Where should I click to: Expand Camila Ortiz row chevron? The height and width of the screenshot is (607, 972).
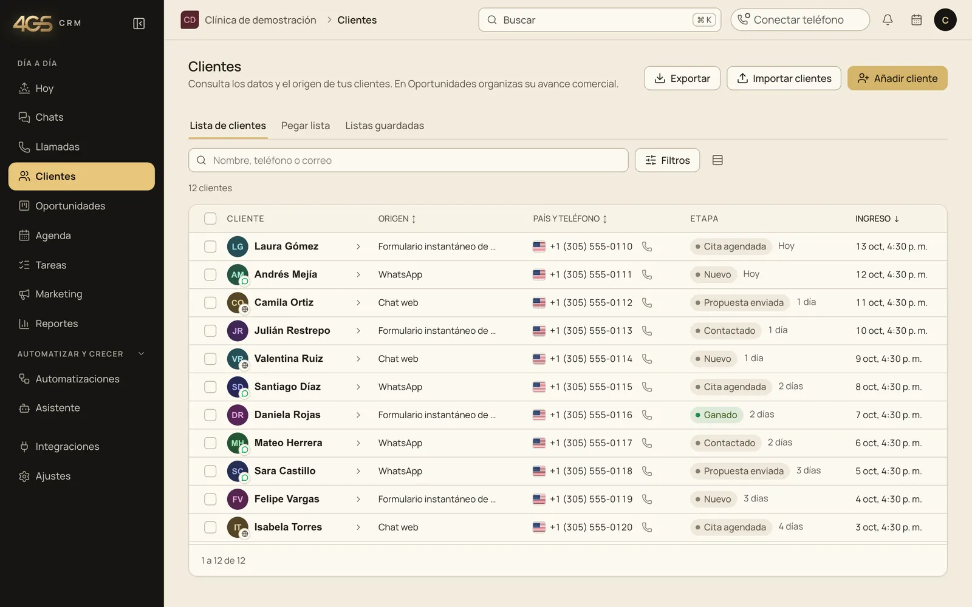coord(358,302)
